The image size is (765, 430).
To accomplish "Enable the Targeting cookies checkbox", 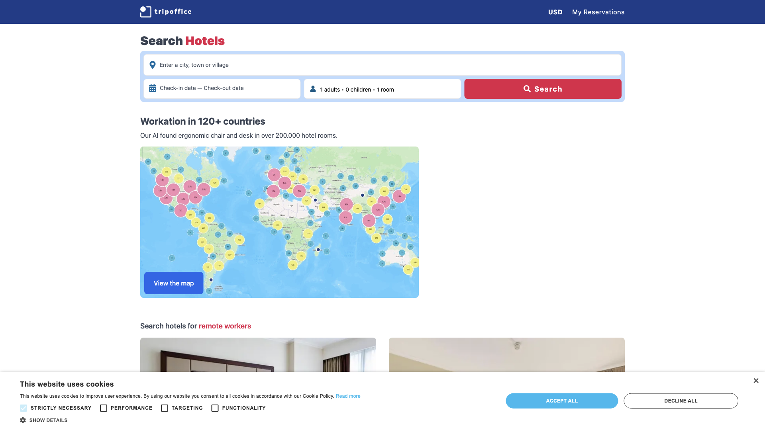I will pos(165,408).
